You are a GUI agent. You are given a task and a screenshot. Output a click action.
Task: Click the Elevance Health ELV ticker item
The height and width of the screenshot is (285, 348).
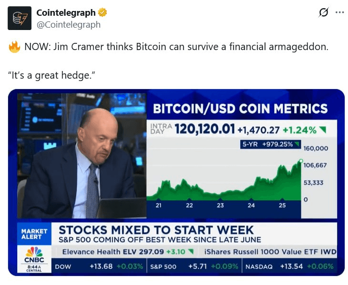click(x=128, y=252)
